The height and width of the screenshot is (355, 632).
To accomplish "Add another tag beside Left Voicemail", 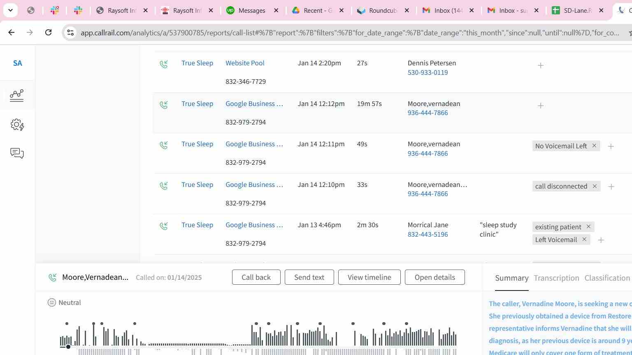I will (x=601, y=240).
